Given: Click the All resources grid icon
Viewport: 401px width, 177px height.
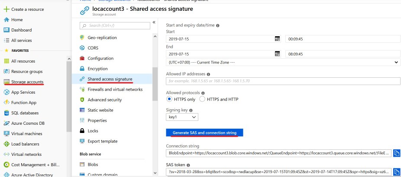Looking at the screenshot, I should [x=6, y=61].
